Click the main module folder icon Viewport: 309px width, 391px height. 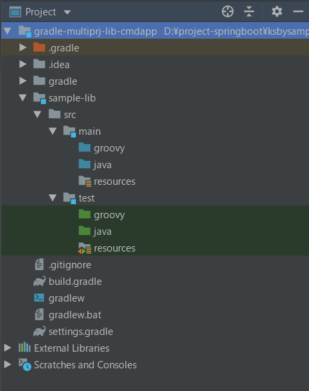coord(70,131)
